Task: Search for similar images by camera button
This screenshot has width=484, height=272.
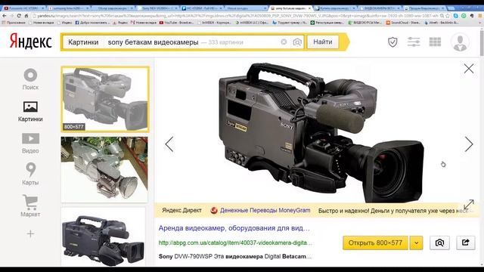Action: 439,243
